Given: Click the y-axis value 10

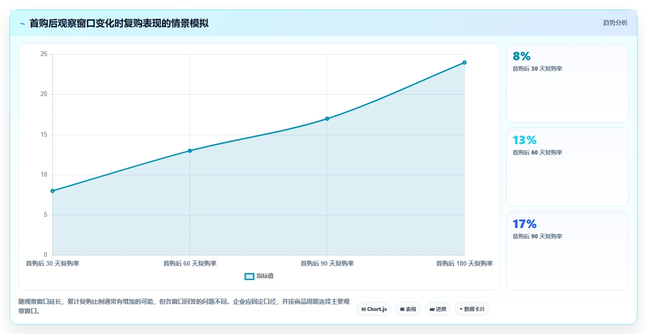Looking at the screenshot, I should 44,175.
